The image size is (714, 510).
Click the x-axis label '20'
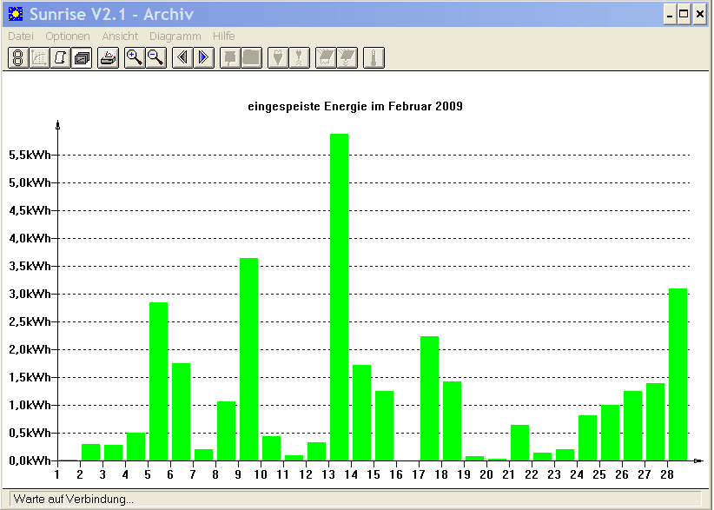486,474
